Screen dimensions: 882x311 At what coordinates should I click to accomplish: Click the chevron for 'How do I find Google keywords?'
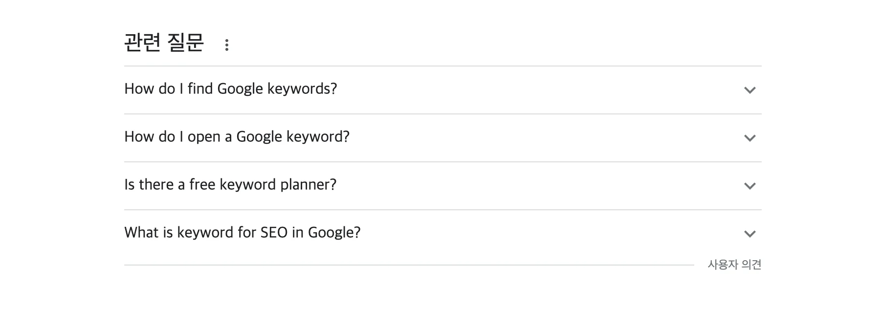click(x=750, y=90)
